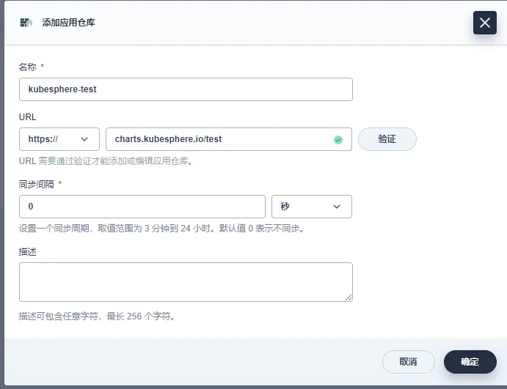Image resolution: width=507 pixels, height=389 pixels.
Task: Expand the 秒 time unit selector
Action: click(312, 207)
